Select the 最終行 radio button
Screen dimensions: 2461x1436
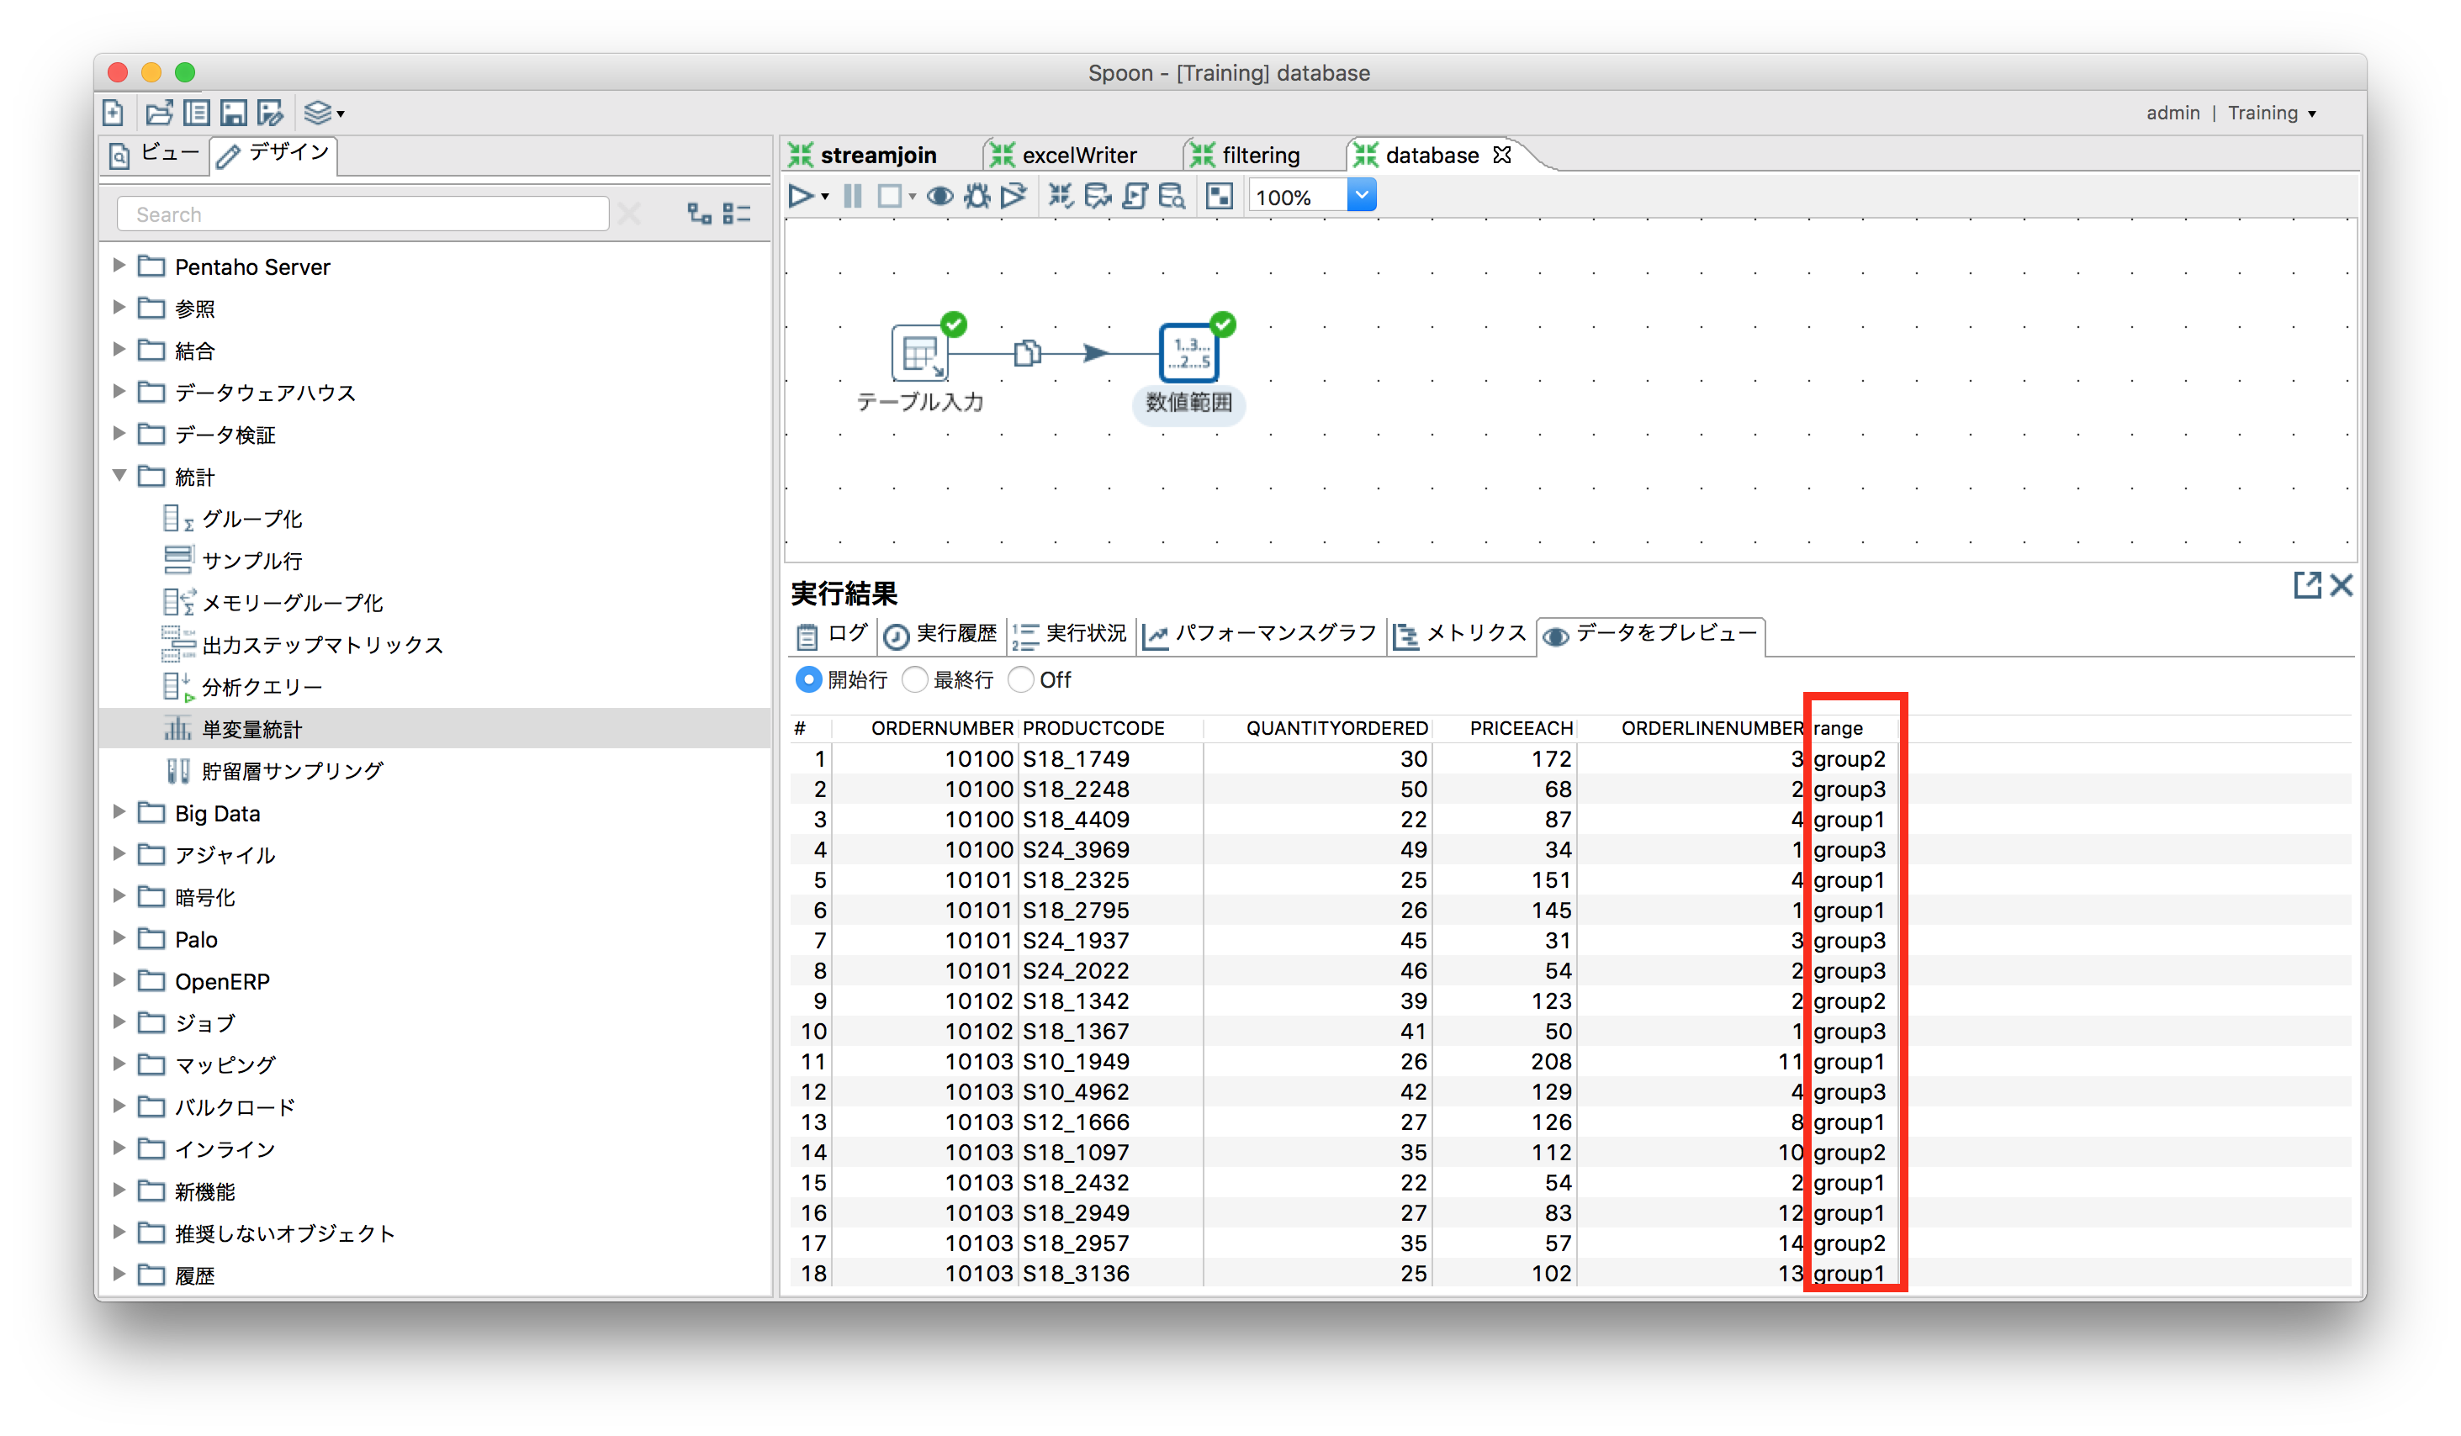point(915,679)
